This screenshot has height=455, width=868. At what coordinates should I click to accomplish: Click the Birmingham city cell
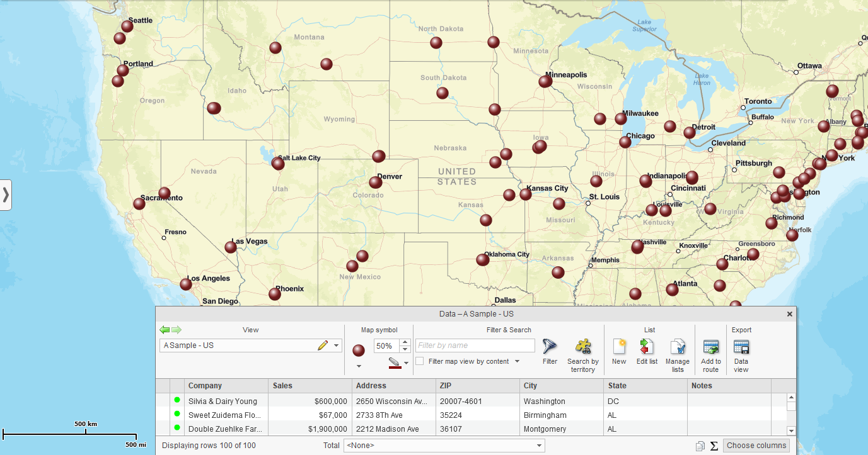coord(562,415)
